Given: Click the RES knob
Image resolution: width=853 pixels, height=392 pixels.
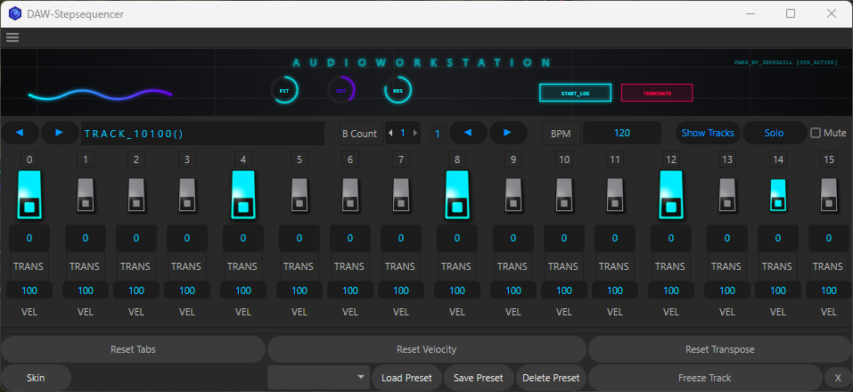Looking at the screenshot, I should [x=398, y=91].
